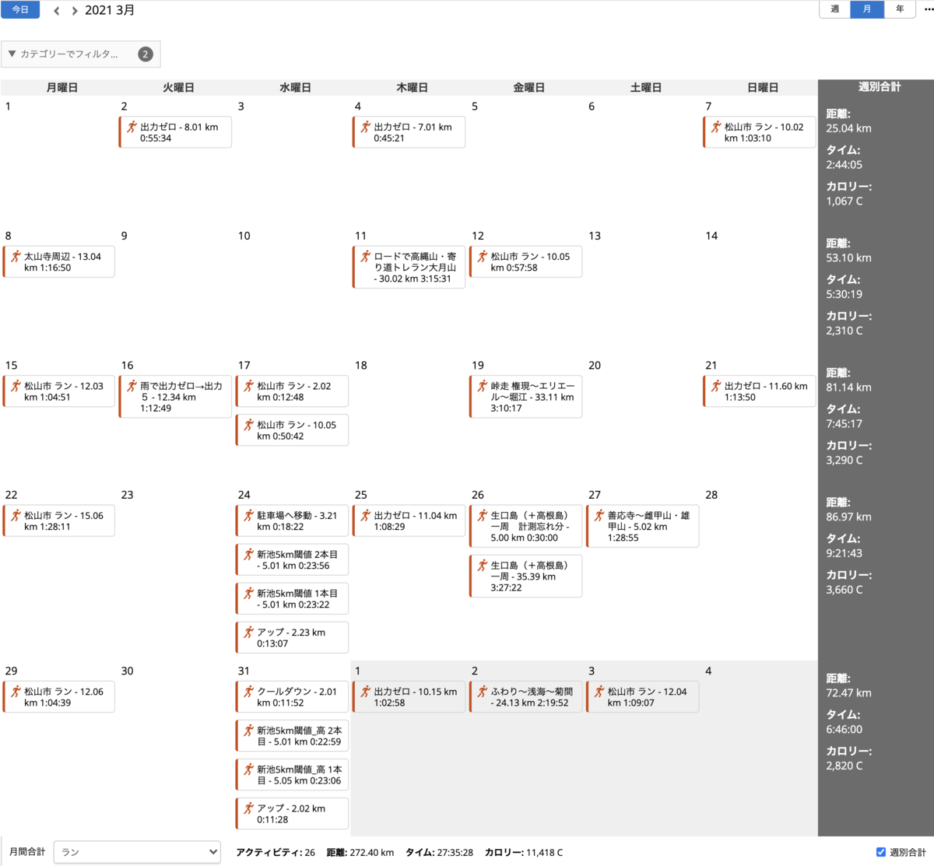Viewport: 934px width, 866px height.
Task: Toggle the 週別合計 checkbox
Action: click(881, 852)
